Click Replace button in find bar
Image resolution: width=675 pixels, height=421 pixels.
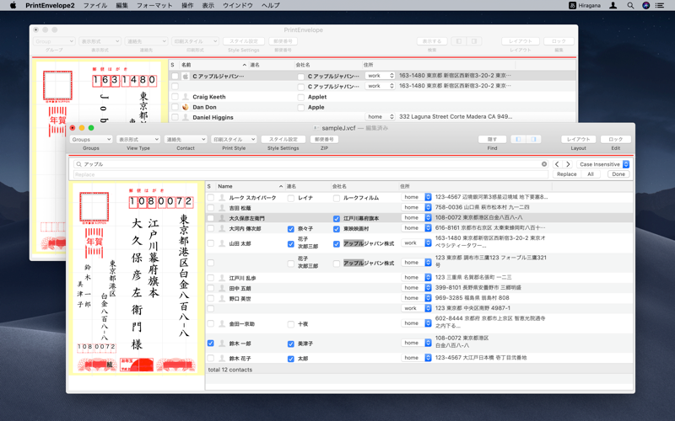566,174
